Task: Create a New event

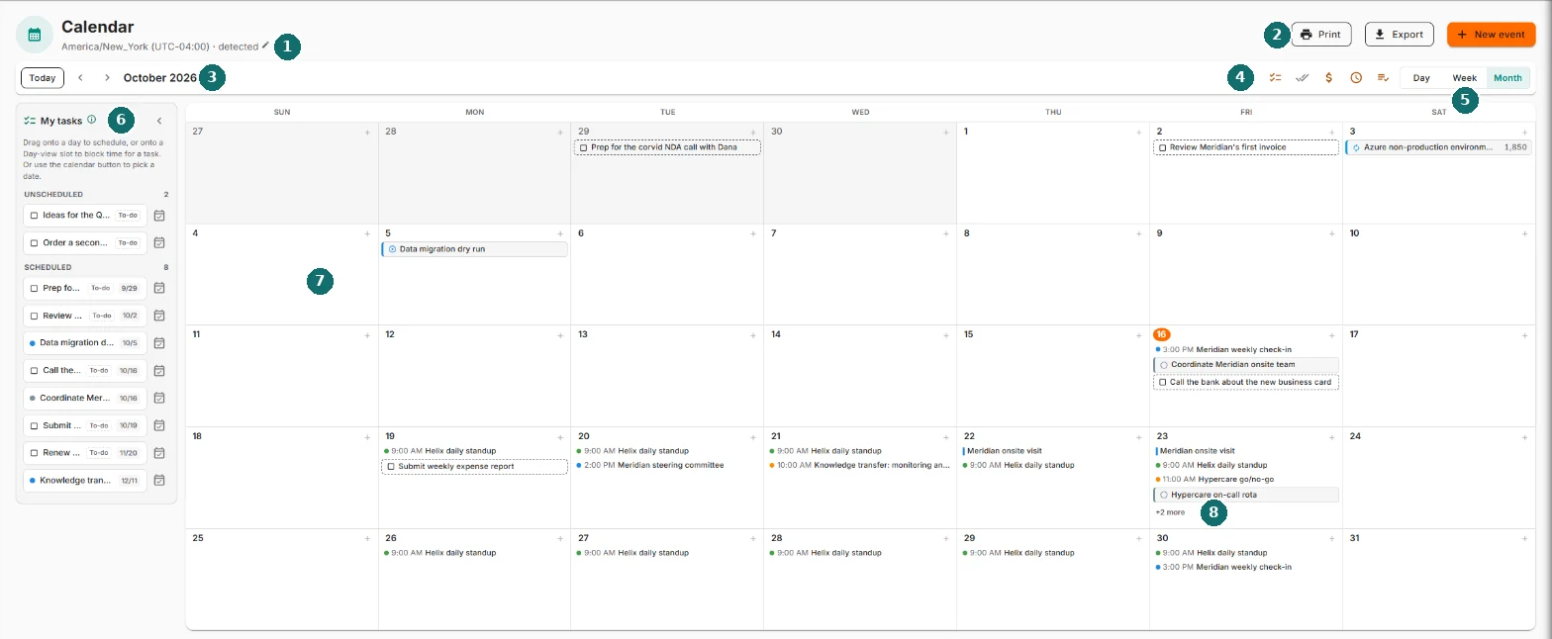Action: [1491, 35]
